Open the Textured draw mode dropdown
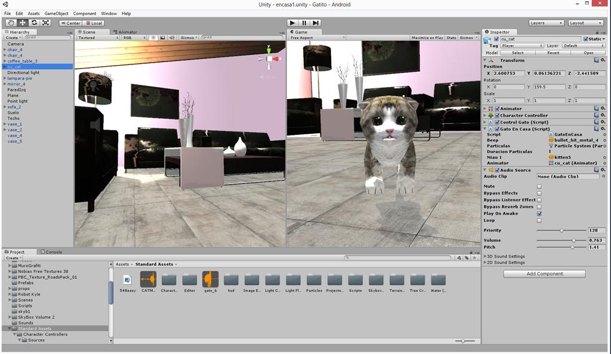Viewport: 611px width, 354px height. pyautogui.click(x=98, y=38)
